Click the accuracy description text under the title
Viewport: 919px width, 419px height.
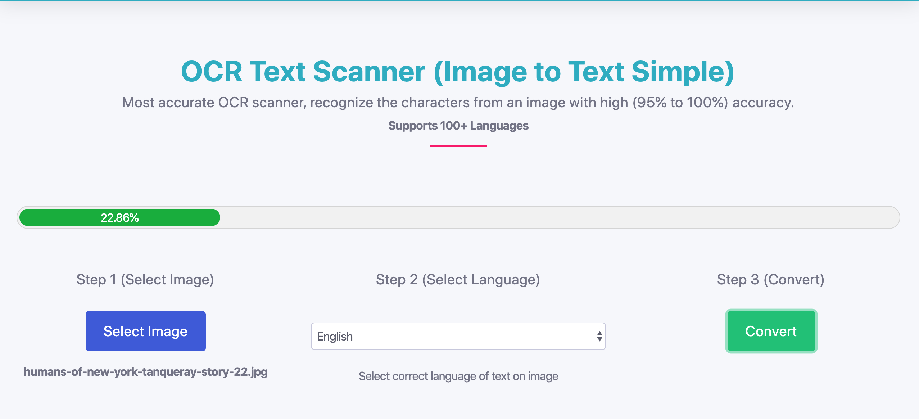458,102
